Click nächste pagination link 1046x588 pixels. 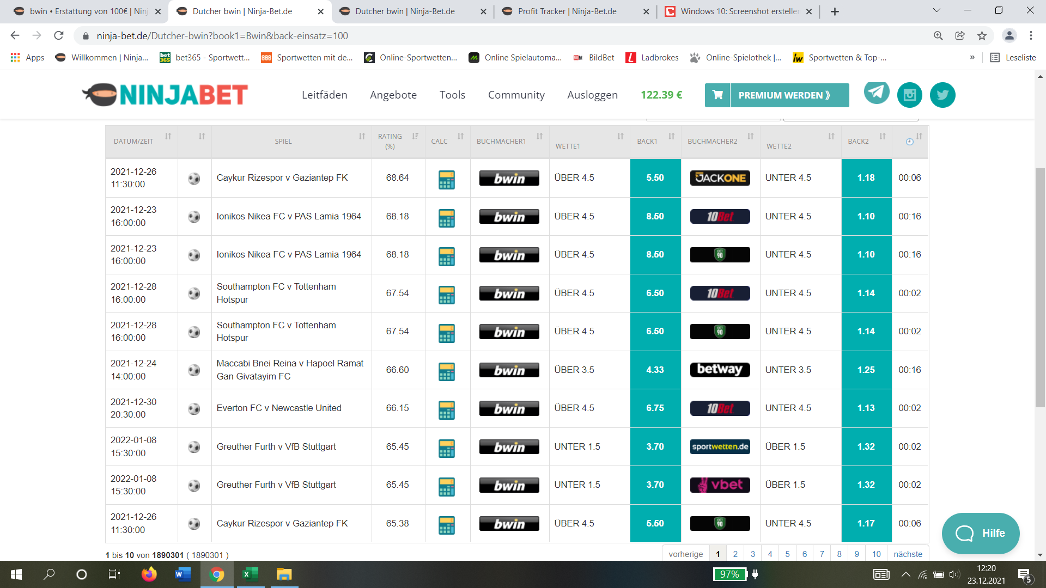908,554
